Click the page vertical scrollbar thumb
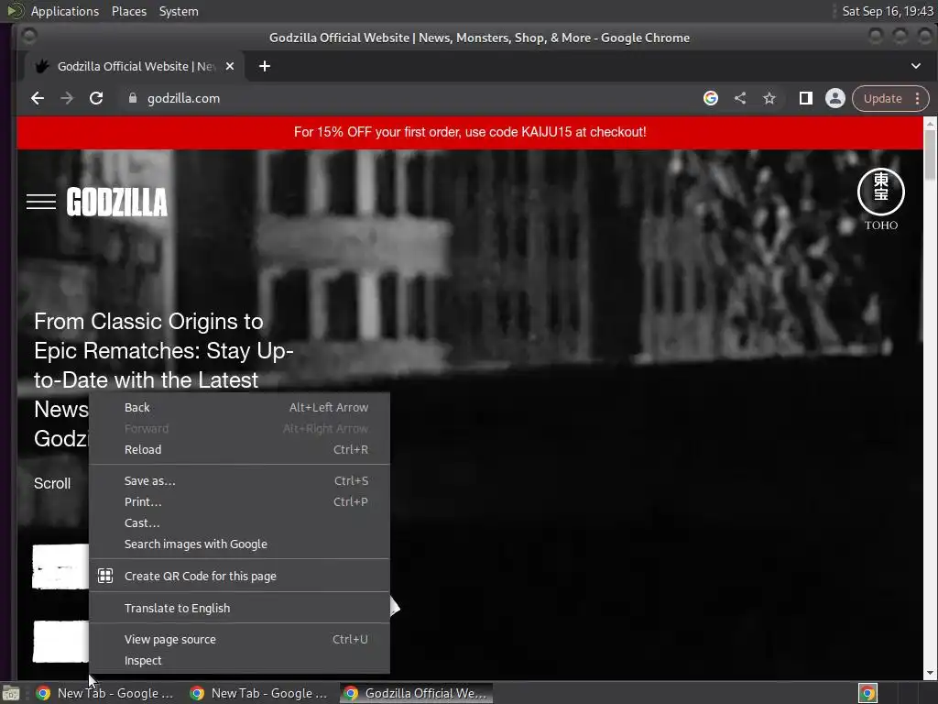 pos(930,154)
